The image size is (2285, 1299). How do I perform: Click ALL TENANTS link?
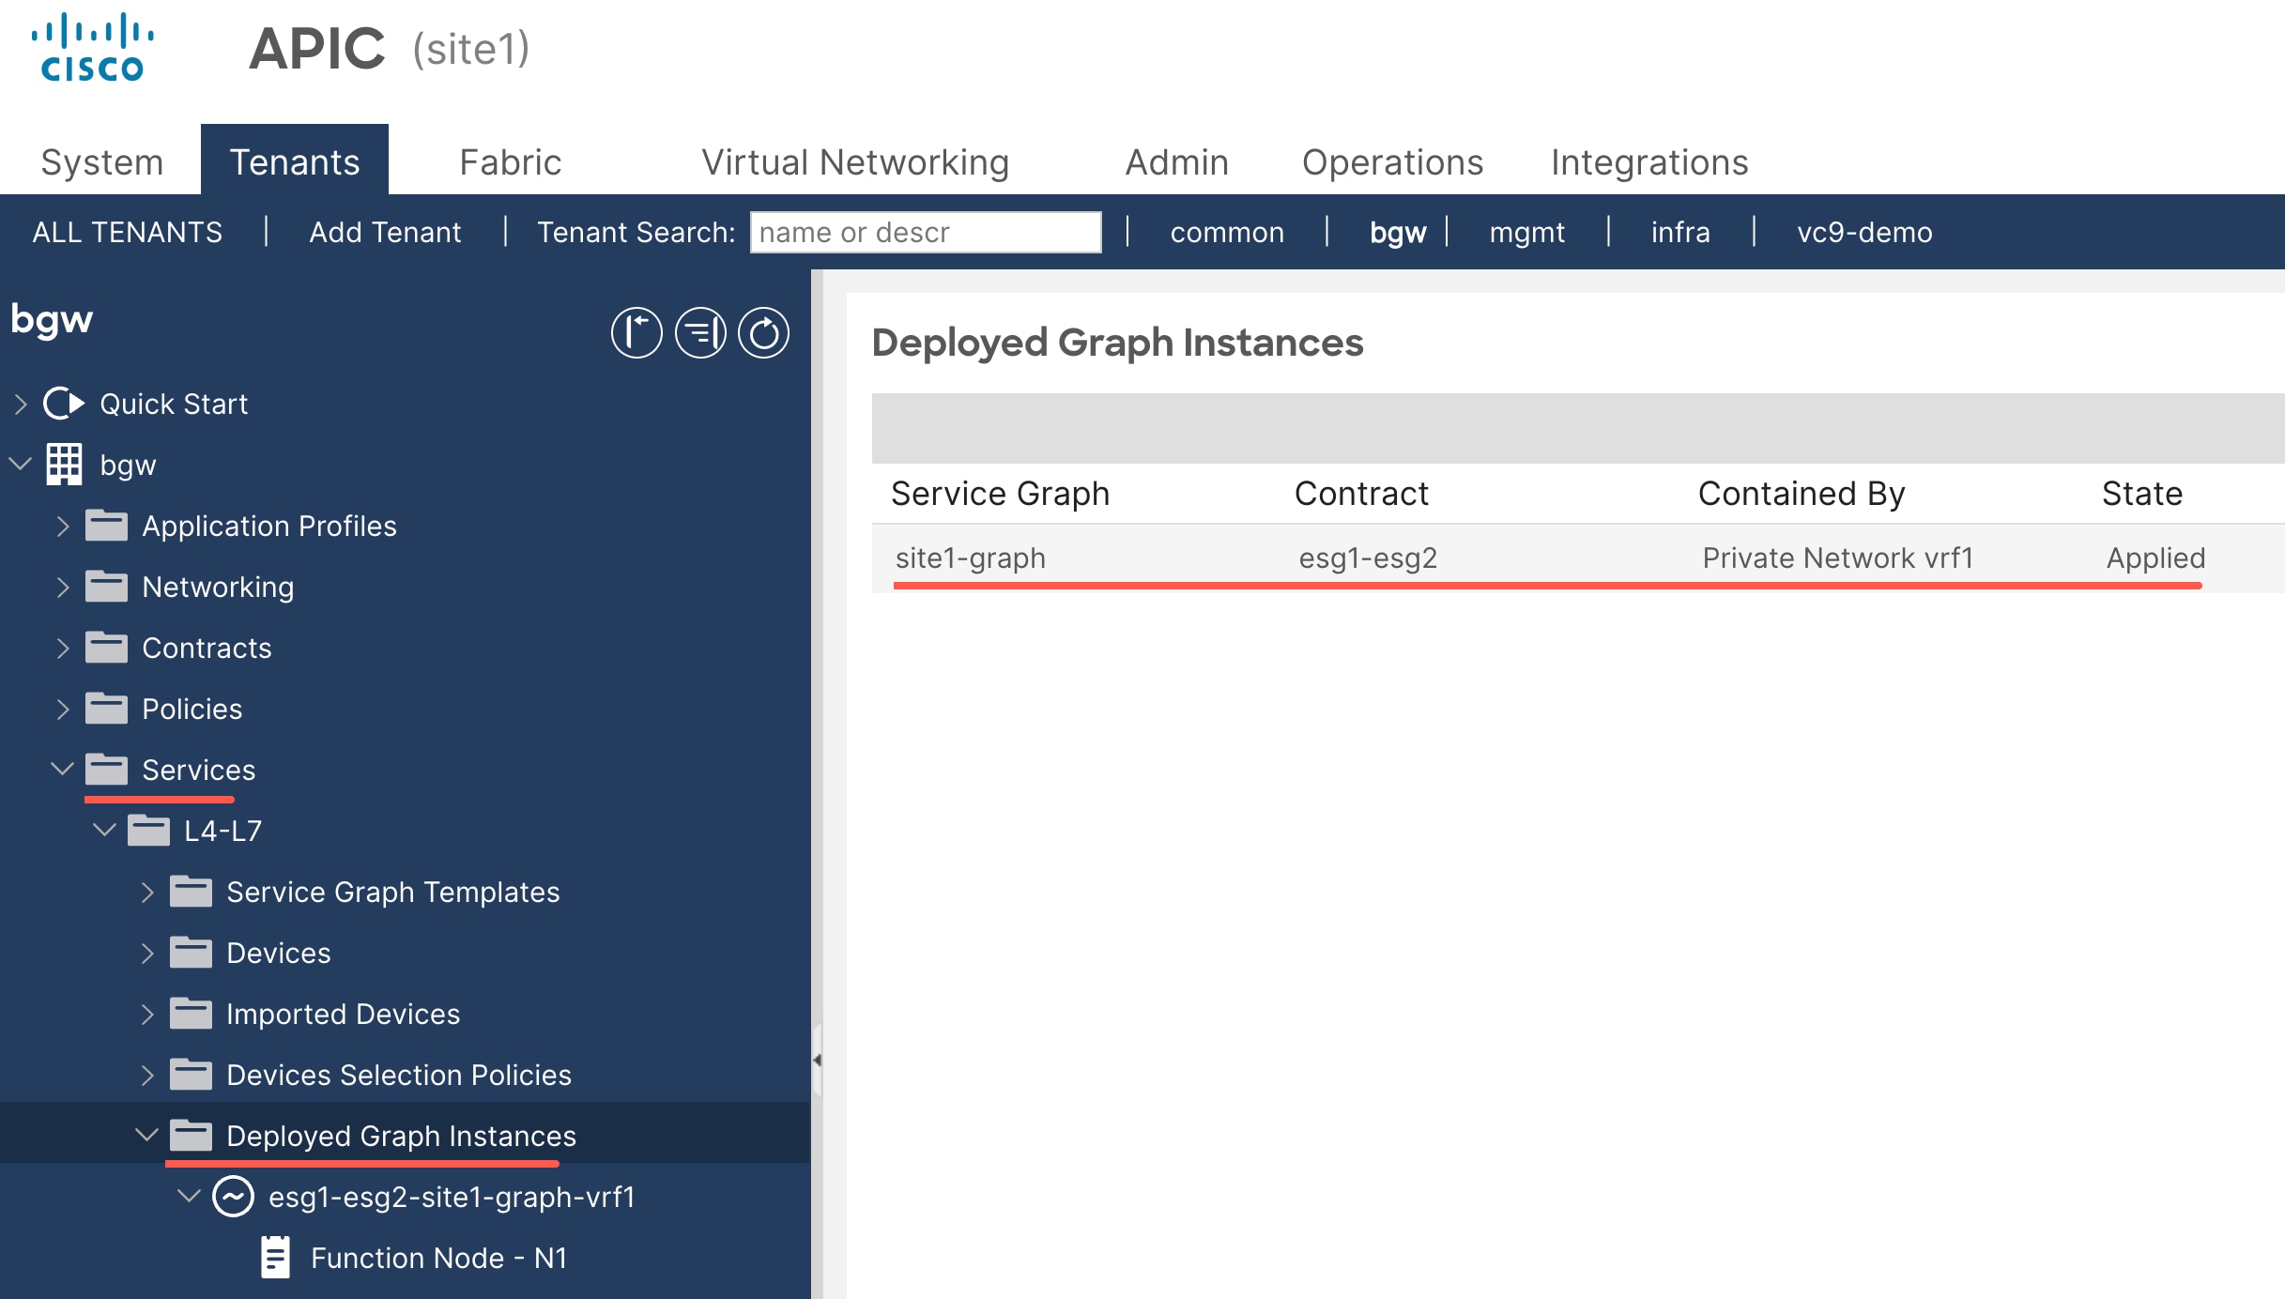click(x=128, y=232)
